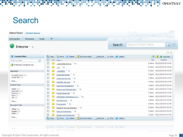Expand functions menu for Sales and Marketing
The height and width of the screenshot is (137, 183).
[73, 111]
